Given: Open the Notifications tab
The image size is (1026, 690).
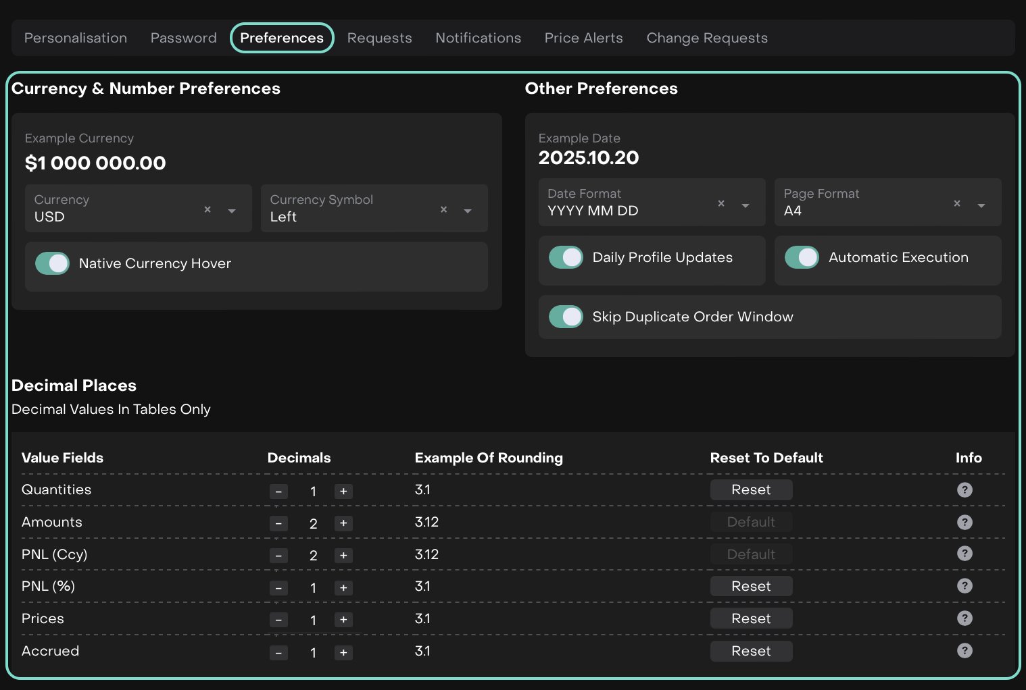Looking at the screenshot, I should 478,38.
